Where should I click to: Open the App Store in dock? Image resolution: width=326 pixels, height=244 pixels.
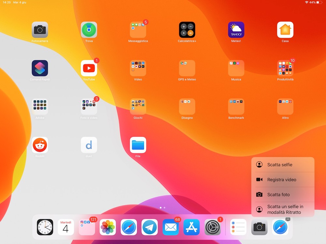point(191,227)
